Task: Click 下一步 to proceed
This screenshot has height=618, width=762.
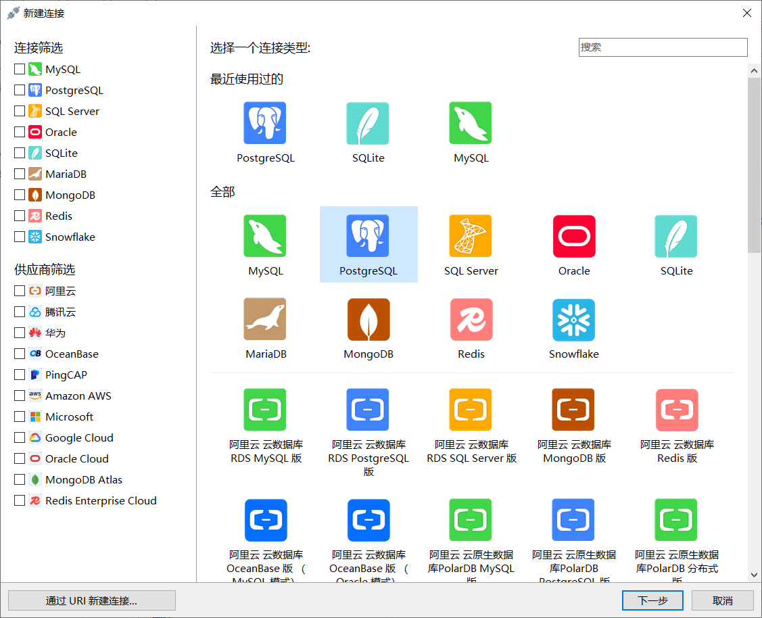Action: click(x=652, y=600)
